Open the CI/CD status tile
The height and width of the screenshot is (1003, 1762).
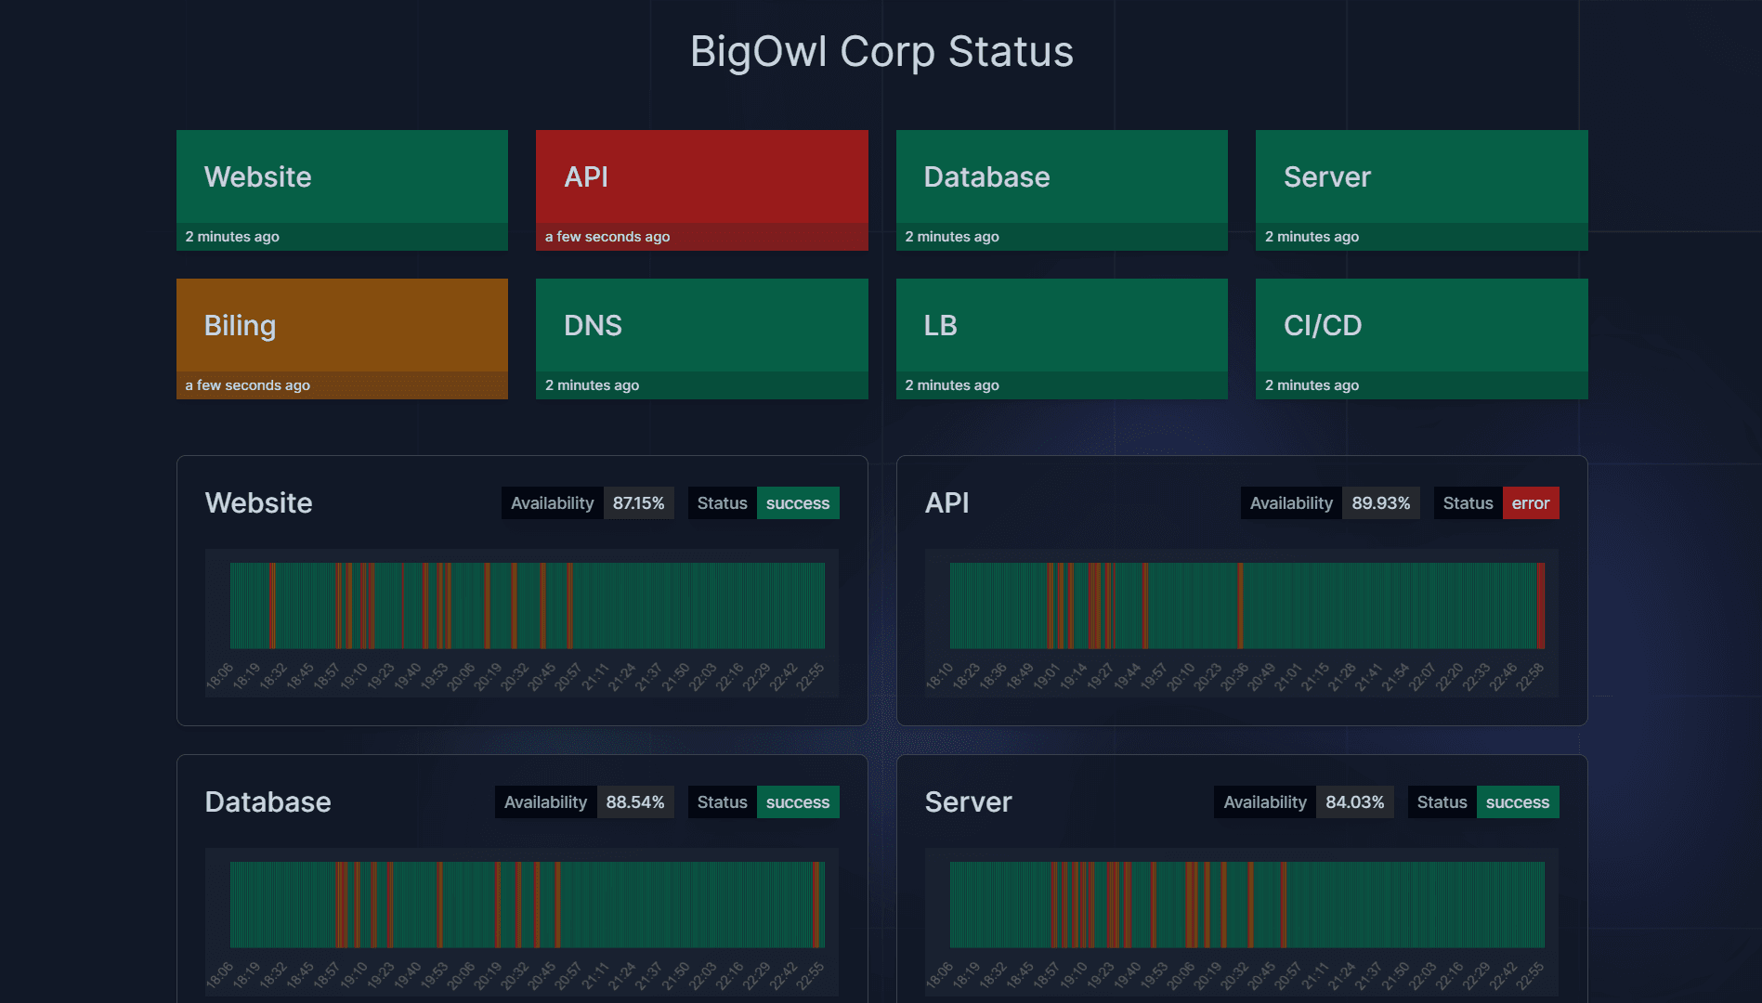(1421, 338)
